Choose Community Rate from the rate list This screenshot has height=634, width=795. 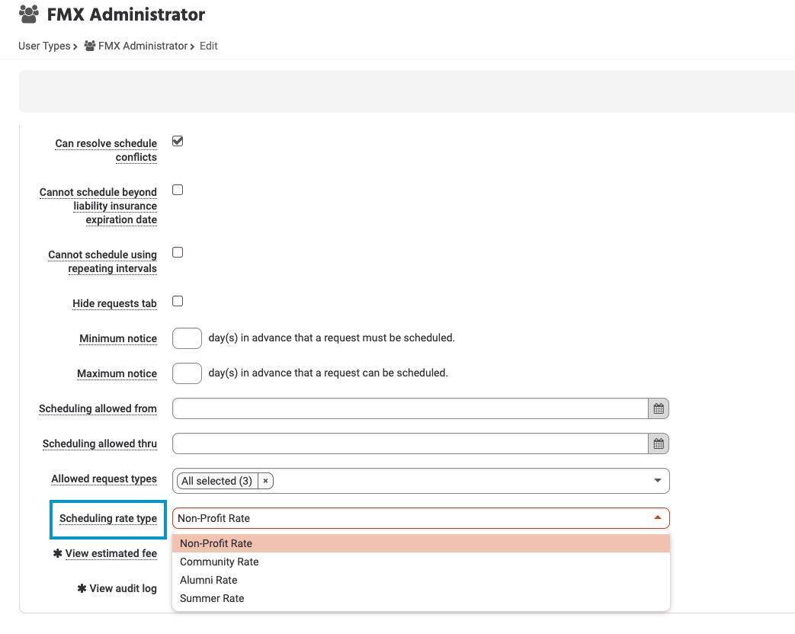(220, 562)
